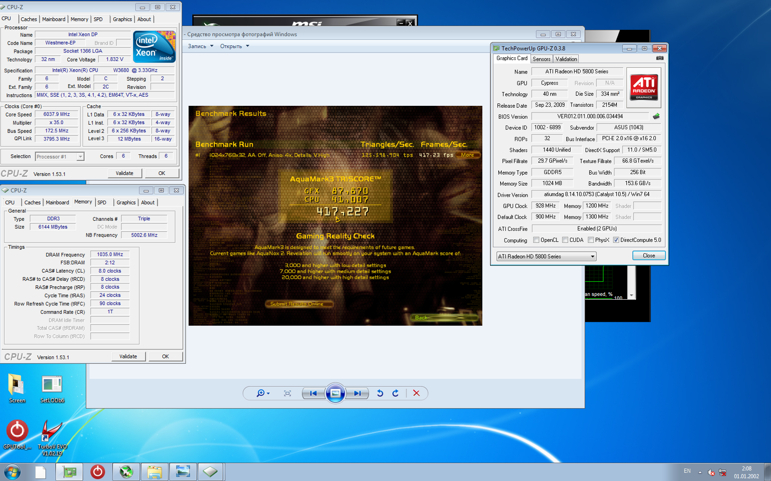
Task: Click the BIOS save chip icon in GPU-Z
Action: [x=656, y=116]
